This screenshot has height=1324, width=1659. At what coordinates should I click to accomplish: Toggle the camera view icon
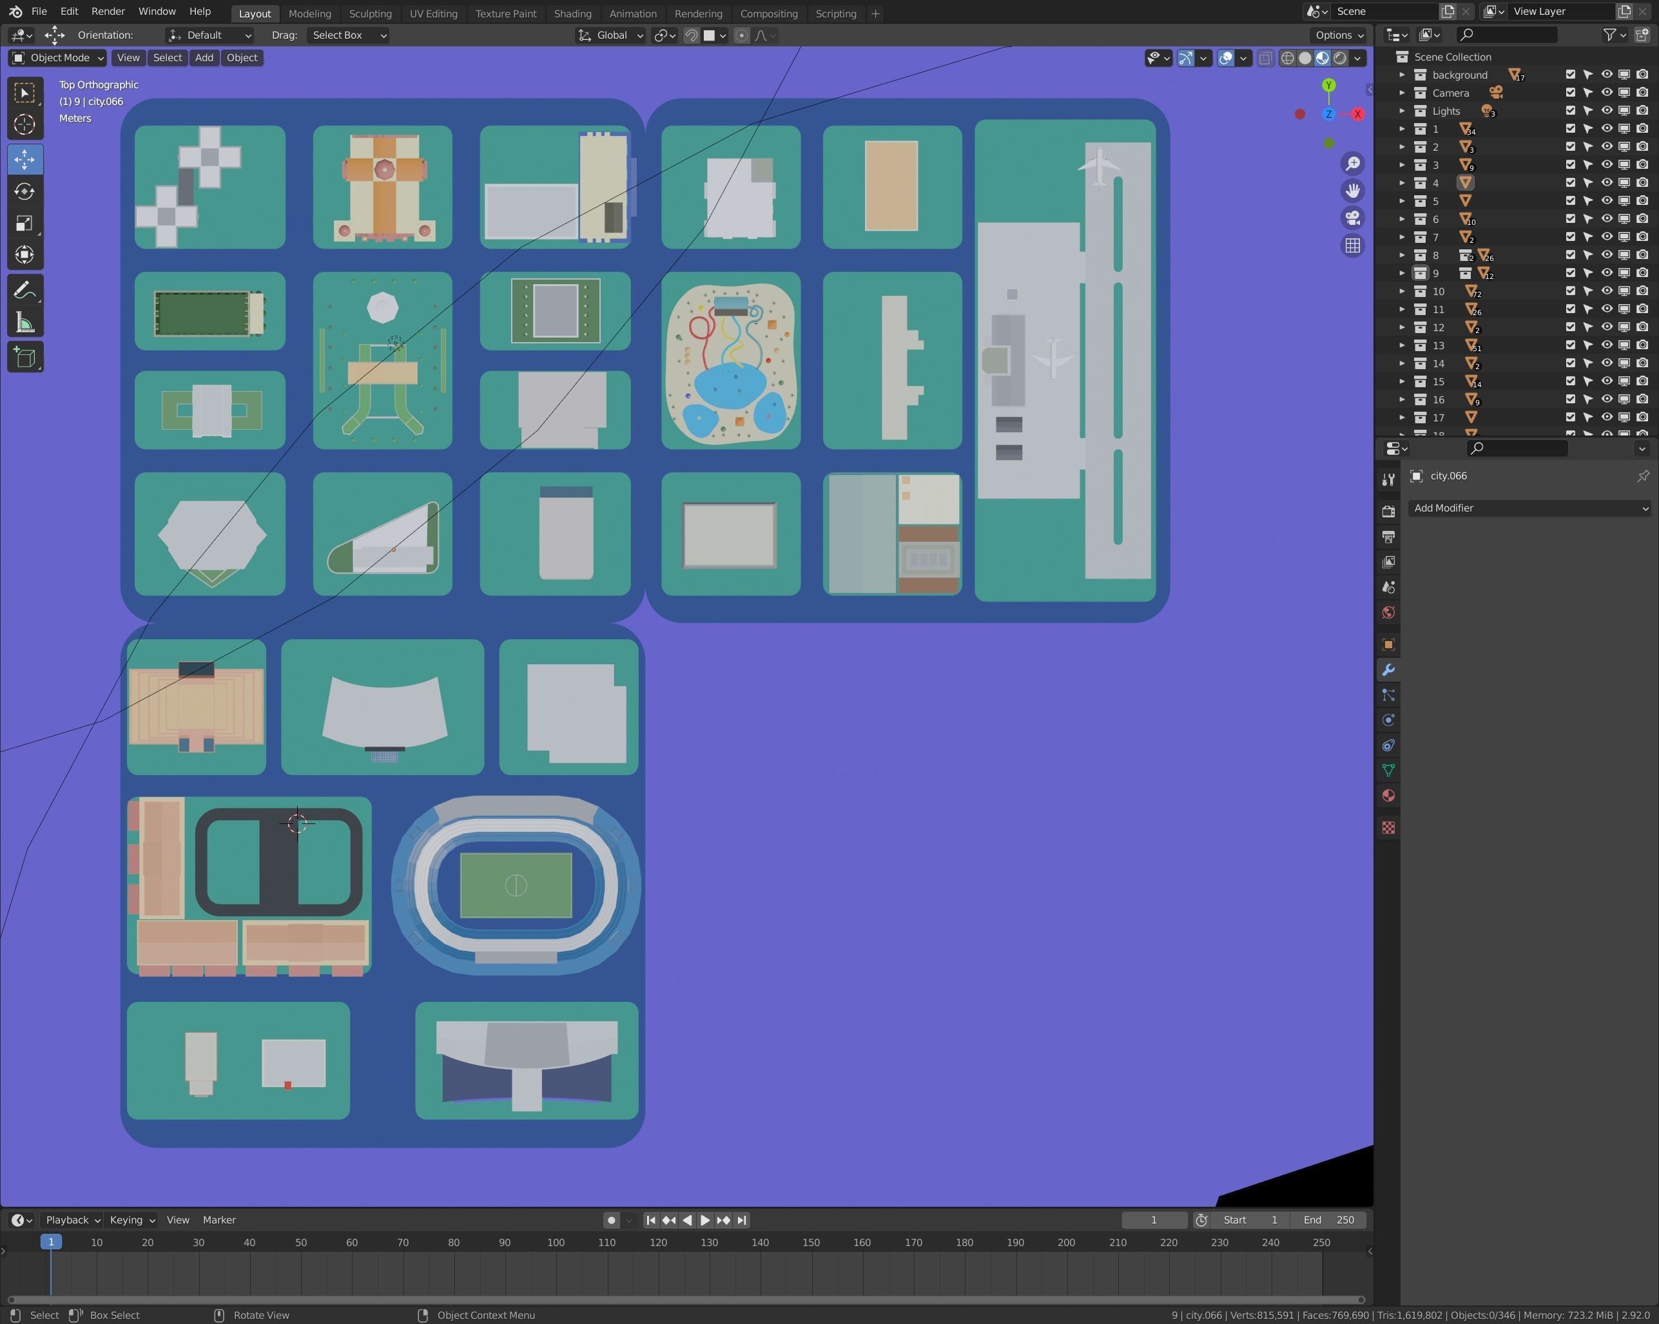[x=1352, y=218]
